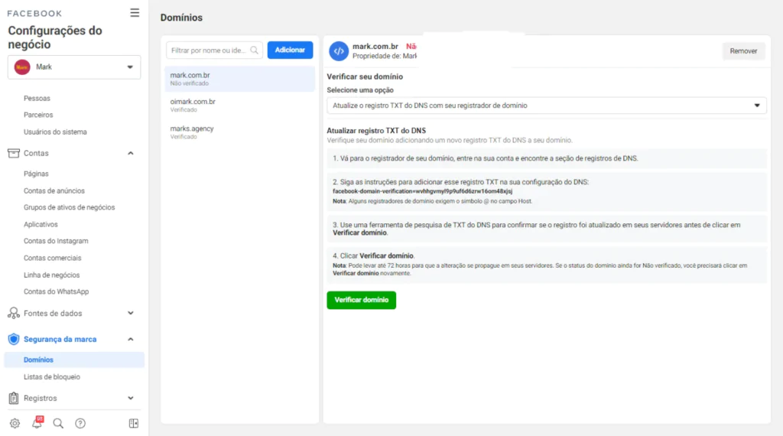Open Contas do WhatsApp
Screen dimensions: 783x436
coord(56,291)
